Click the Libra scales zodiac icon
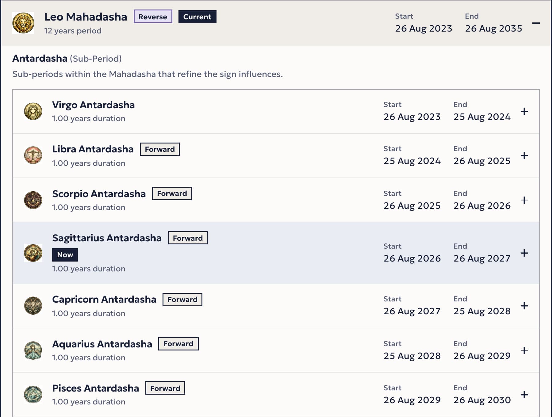The width and height of the screenshot is (552, 417). click(x=33, y=155)
